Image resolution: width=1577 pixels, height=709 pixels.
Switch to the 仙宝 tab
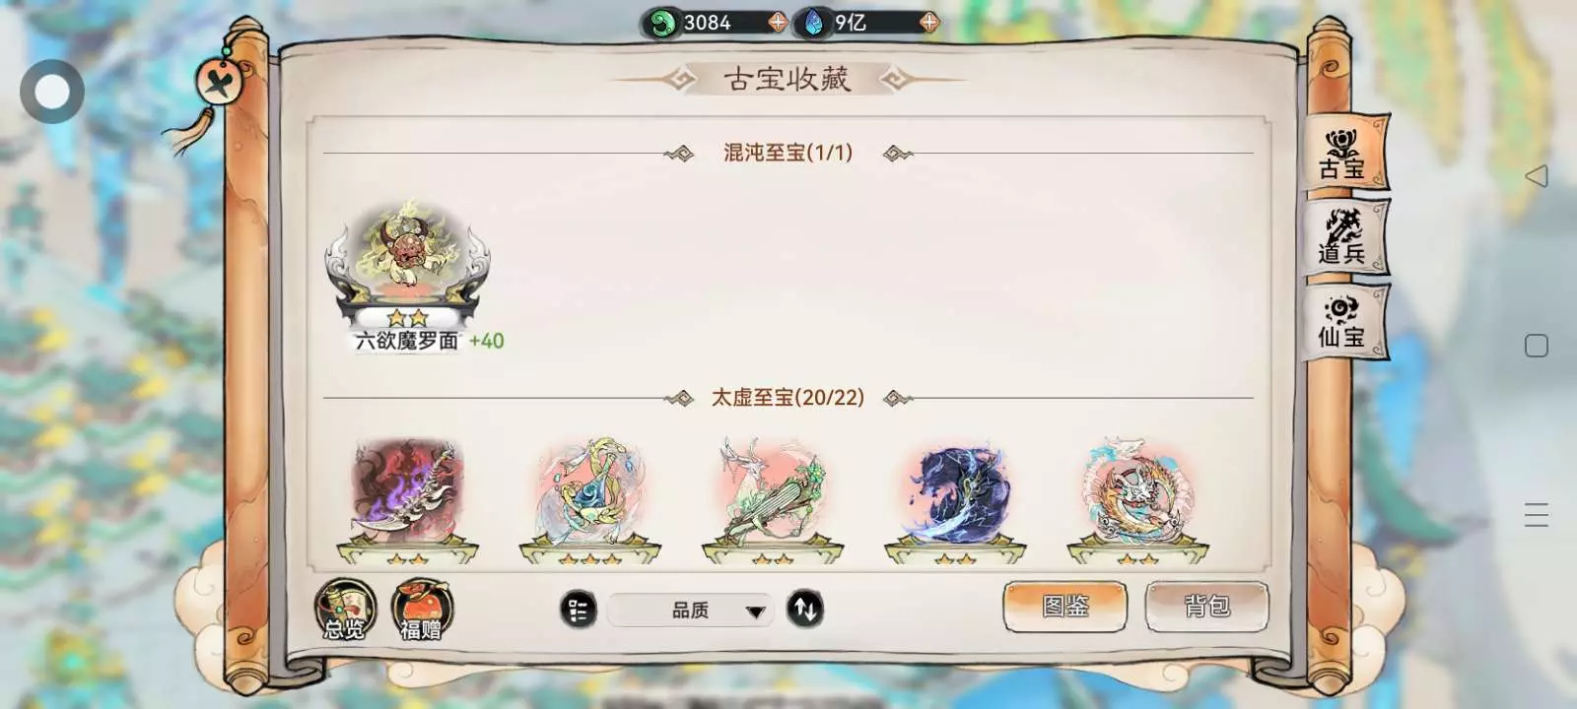(x=1344, y=322)
